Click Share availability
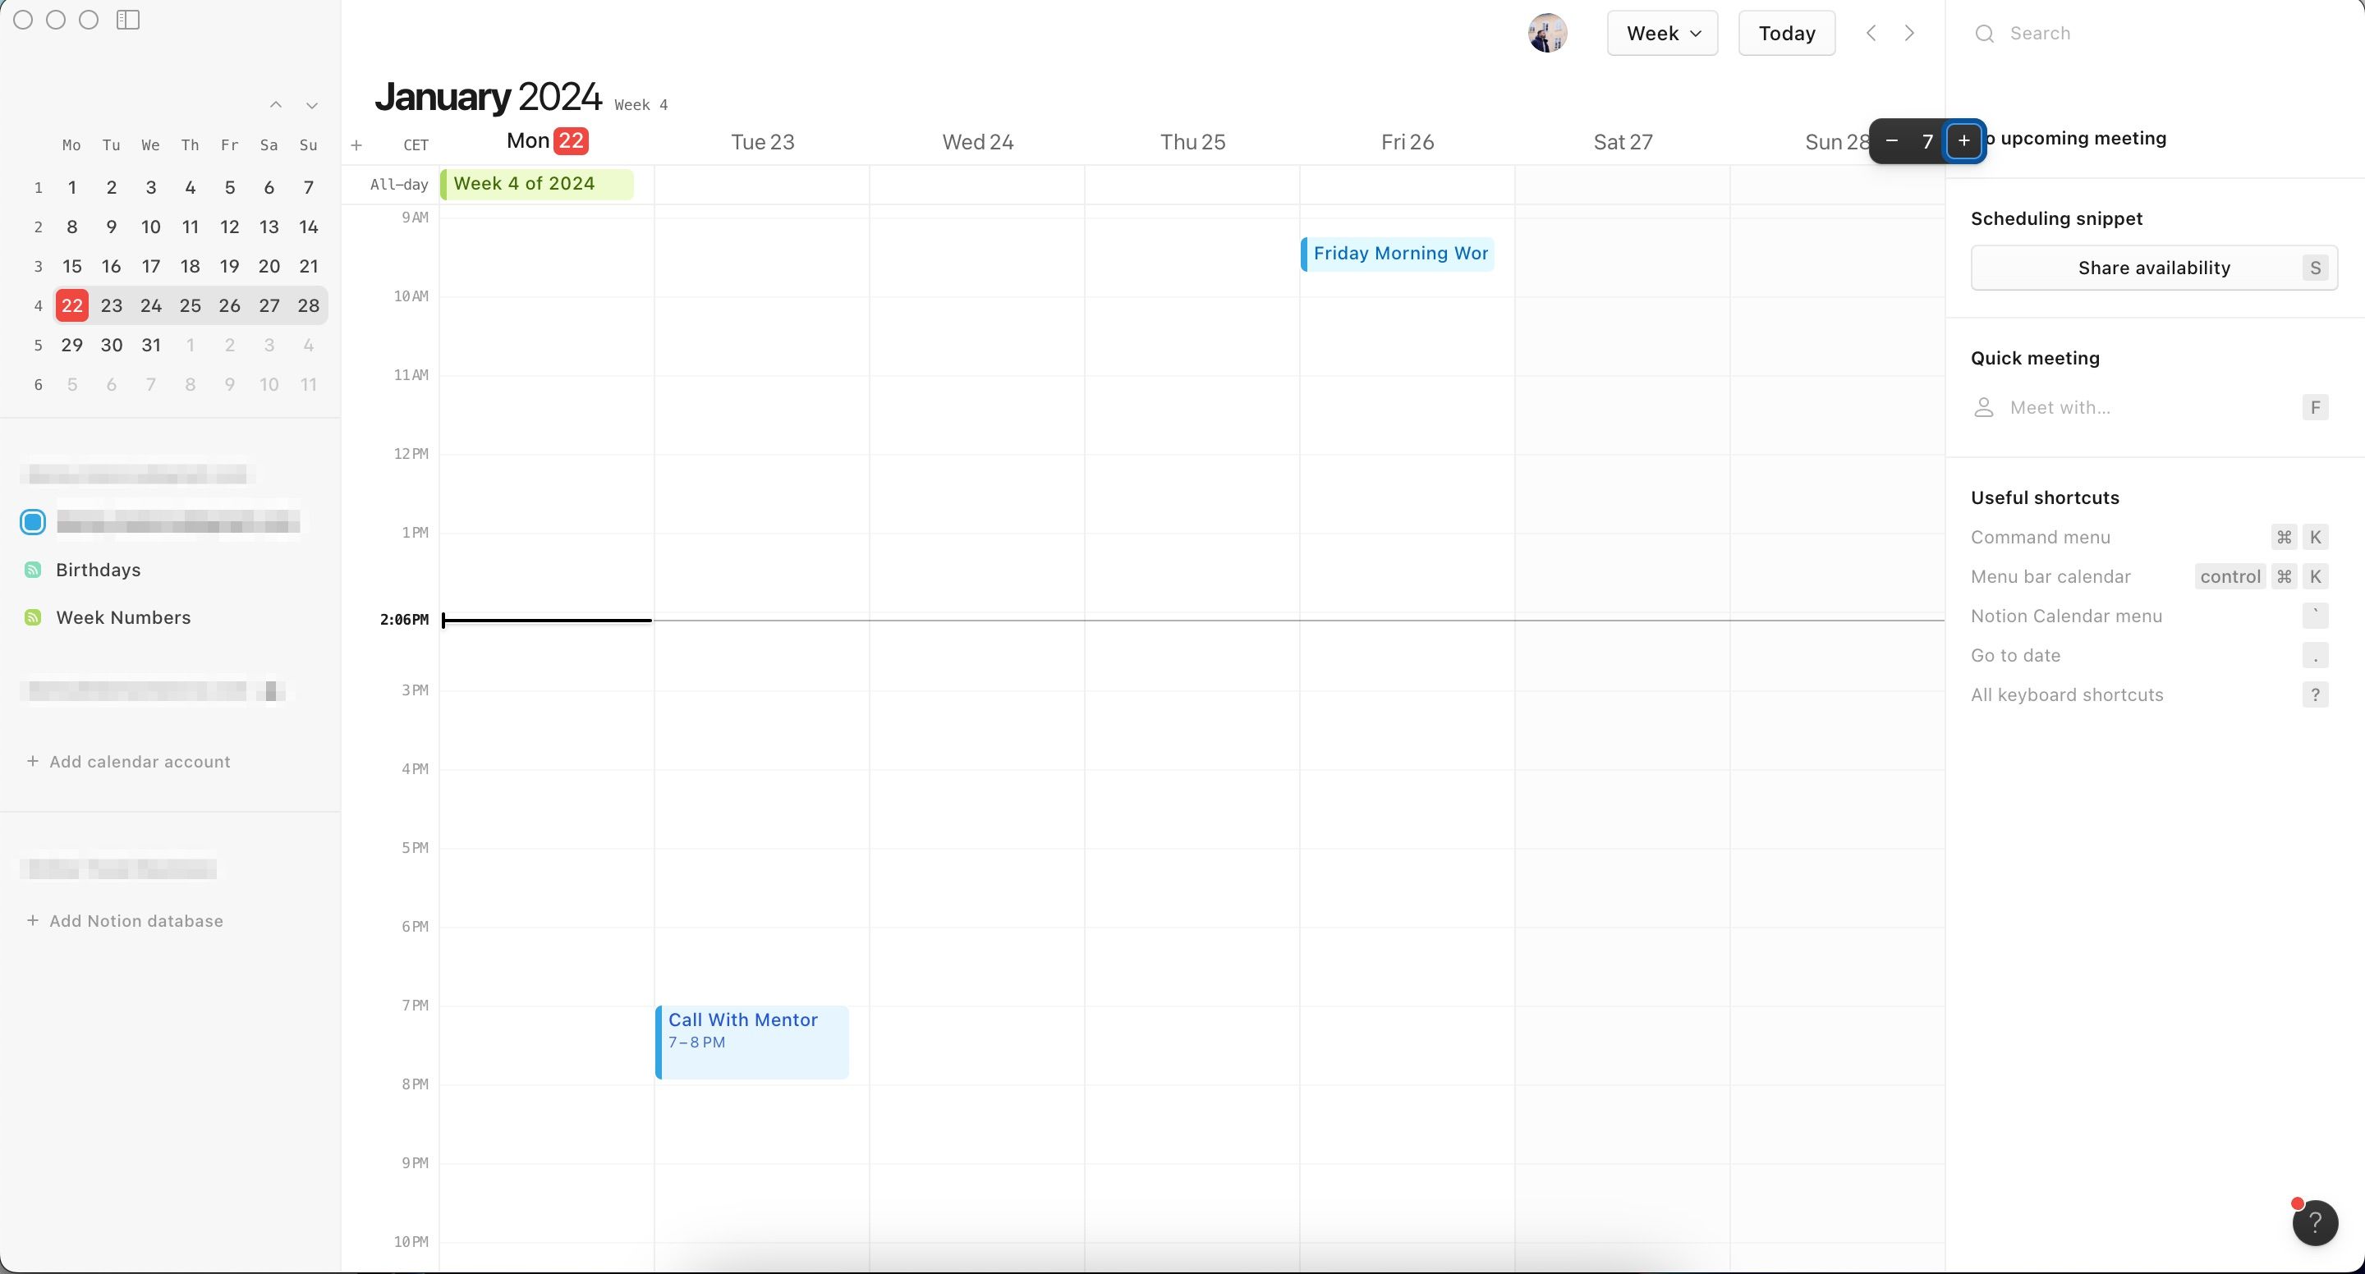 pos(2154,267)
